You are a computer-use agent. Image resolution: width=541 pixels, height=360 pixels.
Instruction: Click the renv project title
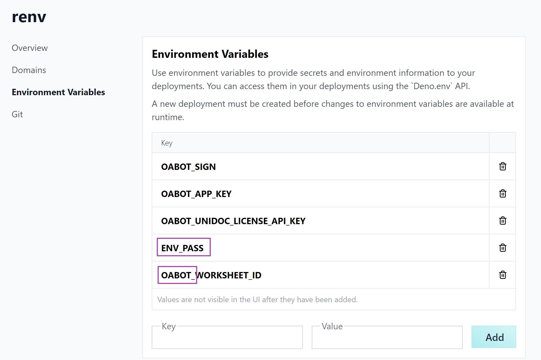pyautogui.click(x=29, y=17)
